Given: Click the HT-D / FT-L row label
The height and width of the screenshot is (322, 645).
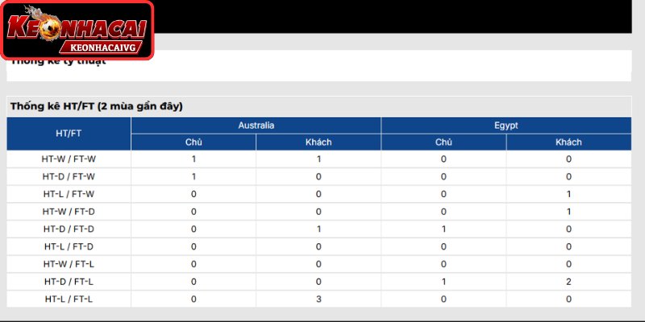Looking at the screenshot, I should point(69,282).
